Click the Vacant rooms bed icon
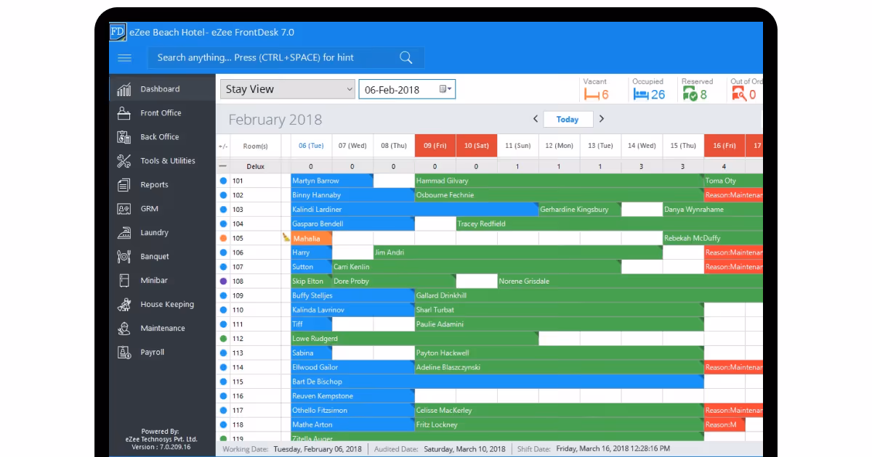 (x=592, y=94)
